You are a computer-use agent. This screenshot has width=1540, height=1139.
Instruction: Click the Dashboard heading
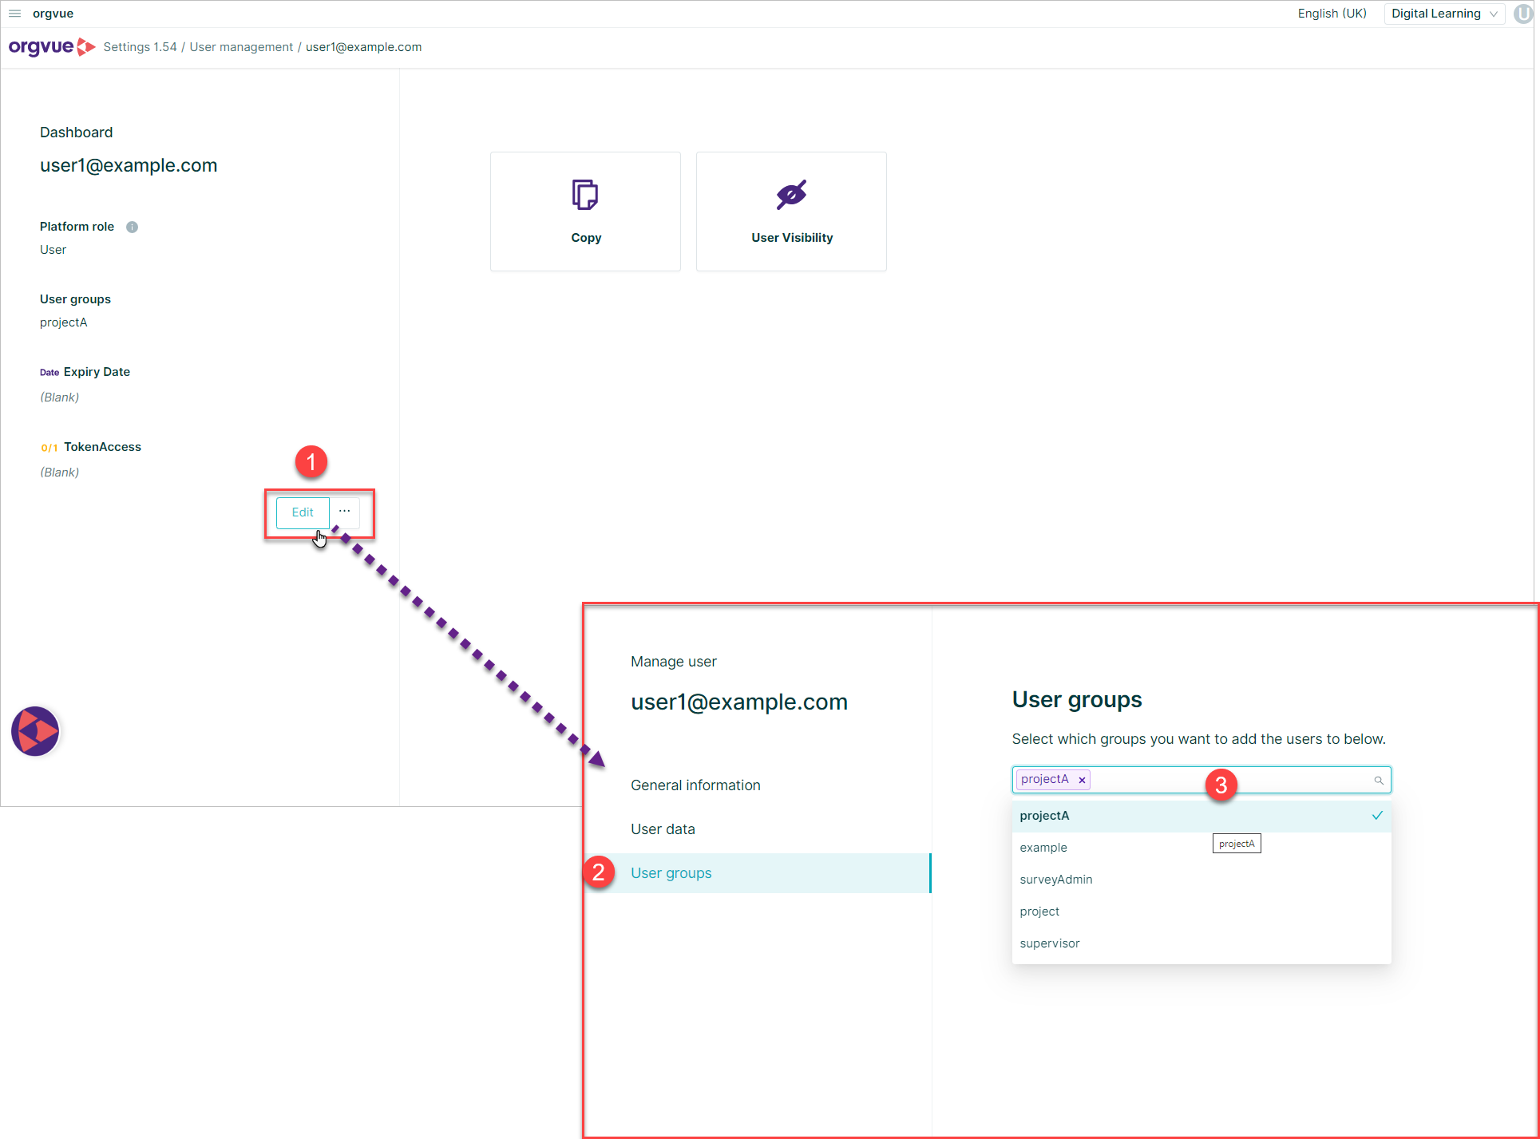coord(77,132)
